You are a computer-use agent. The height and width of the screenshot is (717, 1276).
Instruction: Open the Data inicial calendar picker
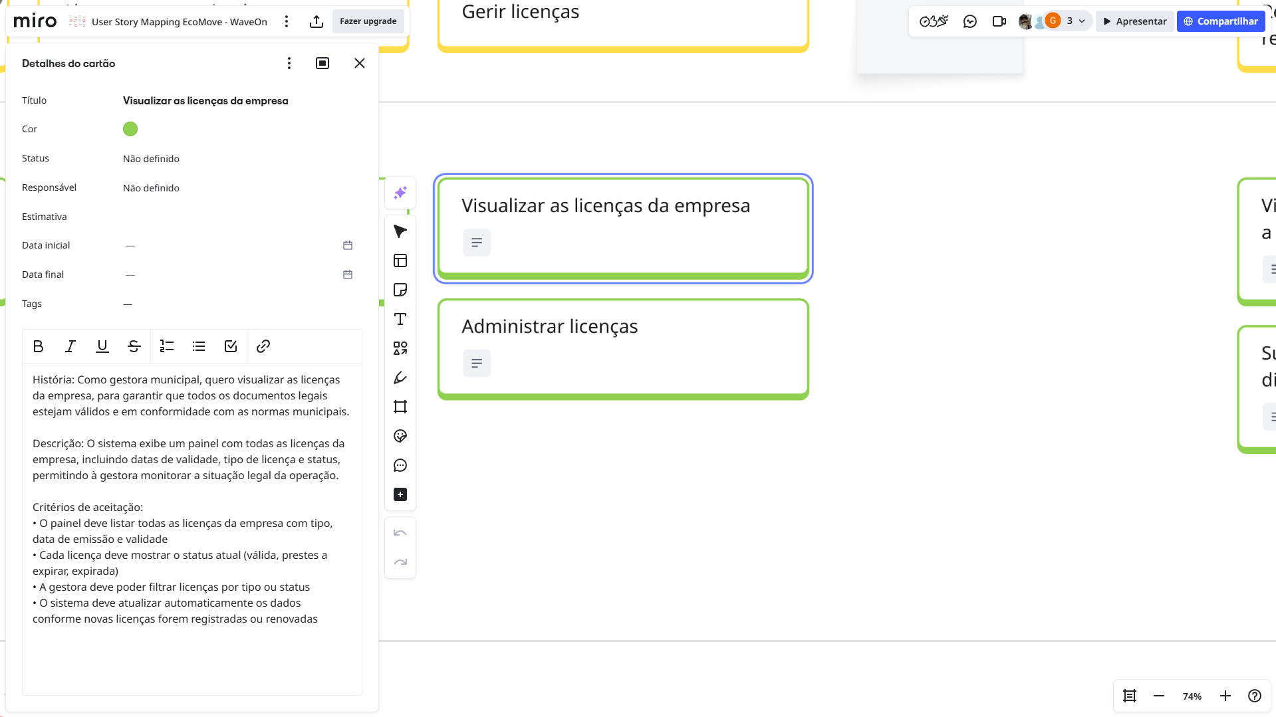347,245
